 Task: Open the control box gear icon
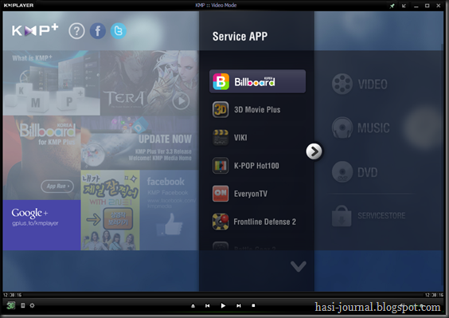point(32,306)
